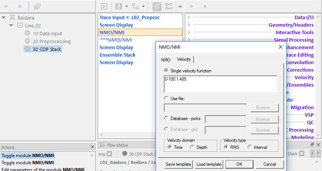322x171 pixels.
Task: Expand all project tree with double-right chevron
Action: pyautogui.click(x=6, y=6)
